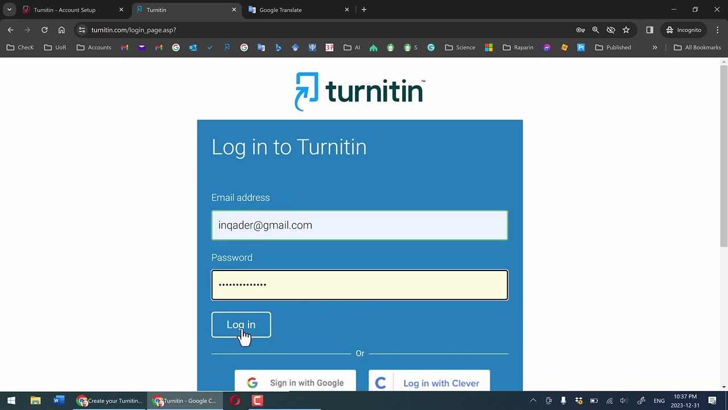The height and width of the screenshot is (410, 728).
Task: Open the Bing bookmark
Action: tap(278, 47)
